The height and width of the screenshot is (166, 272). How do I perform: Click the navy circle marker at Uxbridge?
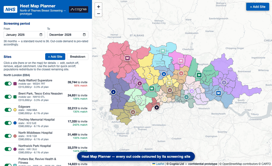coord(113,92)
